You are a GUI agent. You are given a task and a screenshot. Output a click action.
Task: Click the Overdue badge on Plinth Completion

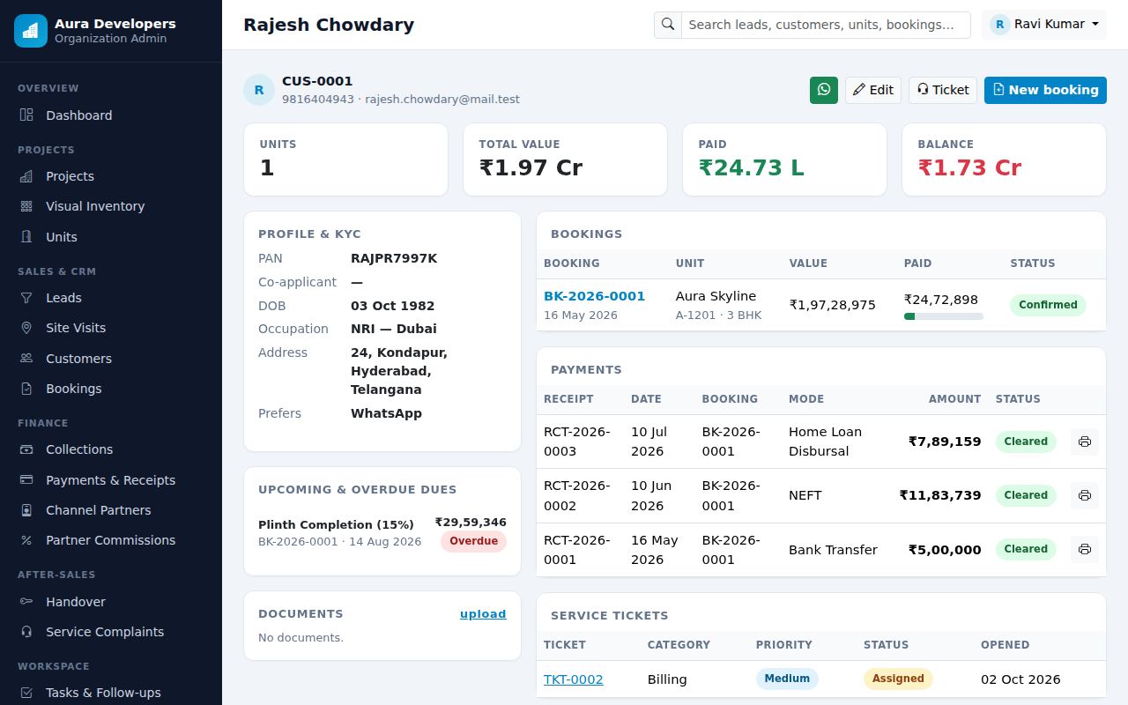tap(473, 541)
